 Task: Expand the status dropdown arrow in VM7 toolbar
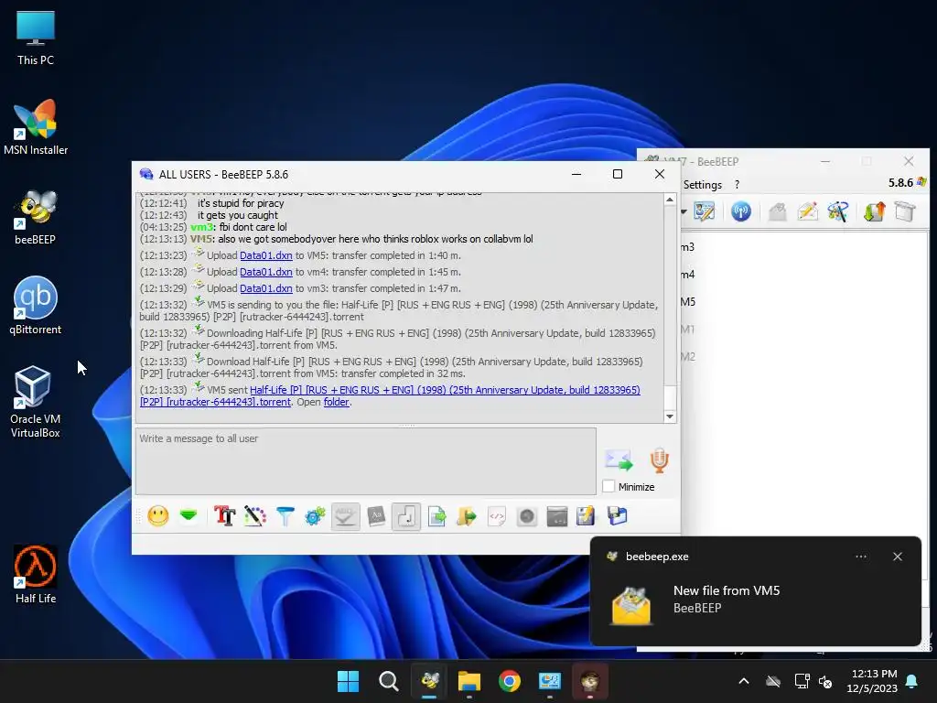point(684,211)
